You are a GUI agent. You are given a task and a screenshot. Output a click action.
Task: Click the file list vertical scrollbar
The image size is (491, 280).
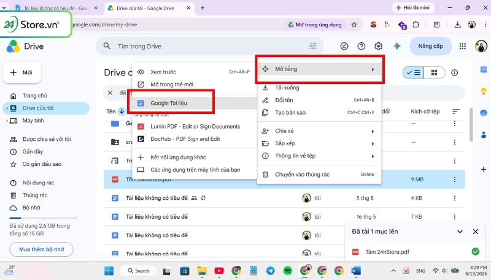471,125
